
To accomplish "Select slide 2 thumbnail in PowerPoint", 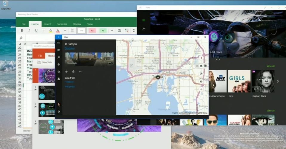I will [47, 93].
